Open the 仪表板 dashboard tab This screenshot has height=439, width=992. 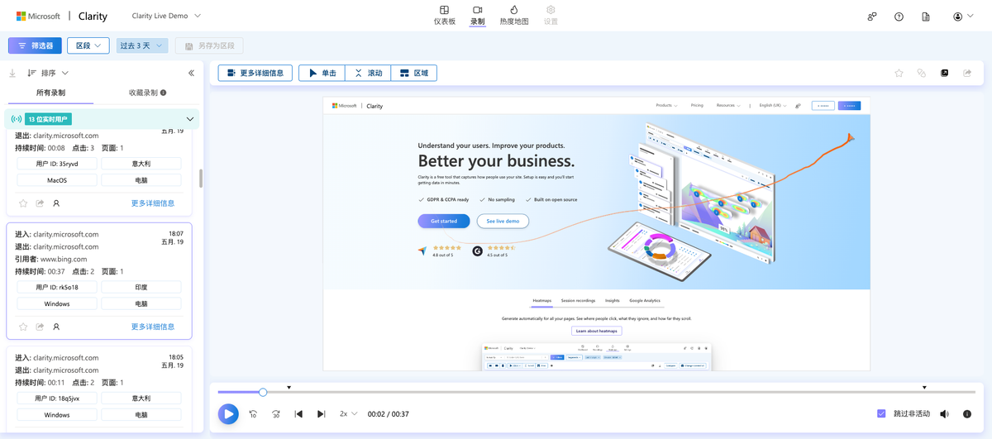445,15
